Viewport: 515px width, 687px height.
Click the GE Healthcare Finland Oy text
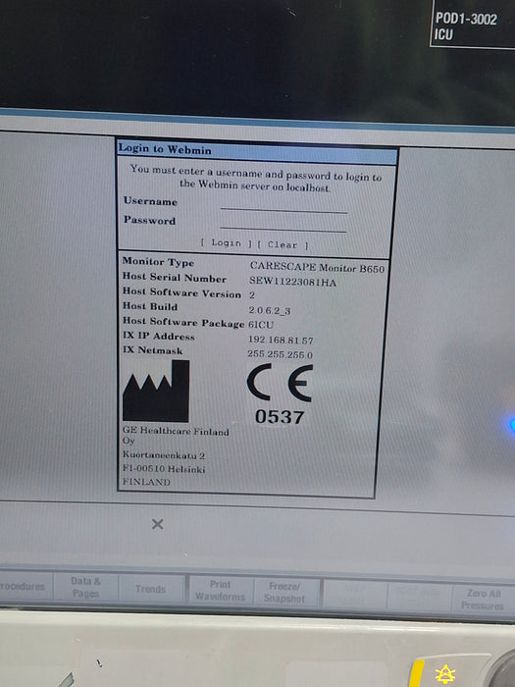tap(176, 436)
